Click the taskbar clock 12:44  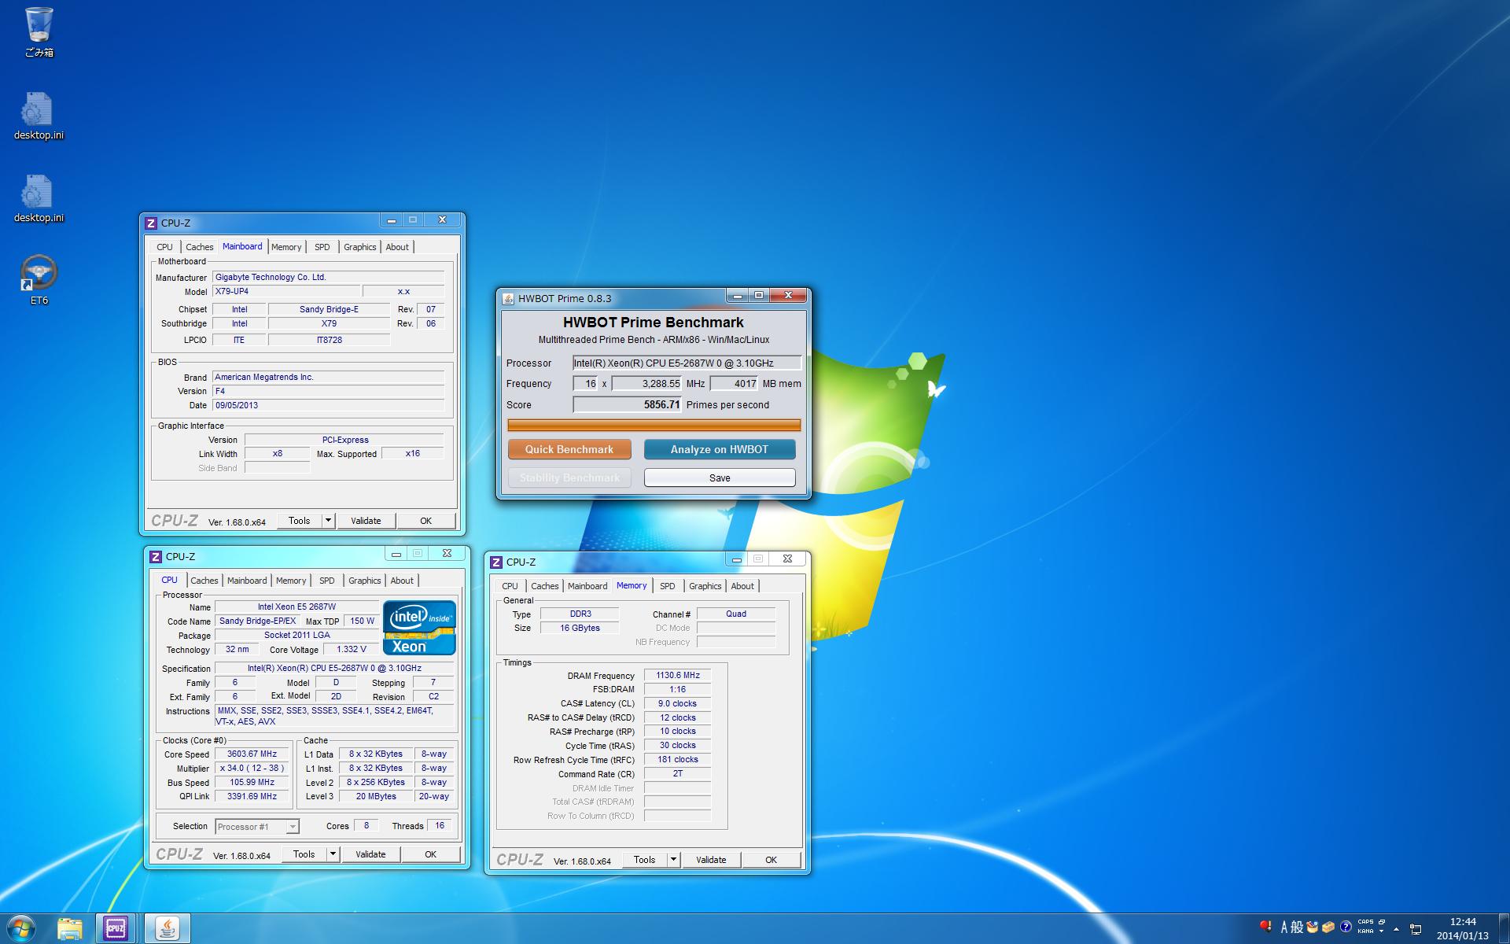(x=1463, y=922)
